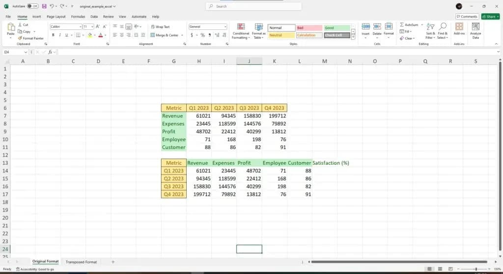Screen dimensions: 503x274
Task: Apply Underline formatting
Action: click(x=67, y=35)
